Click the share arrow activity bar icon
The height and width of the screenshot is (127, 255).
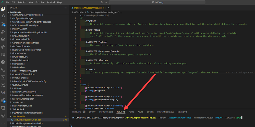3,47
